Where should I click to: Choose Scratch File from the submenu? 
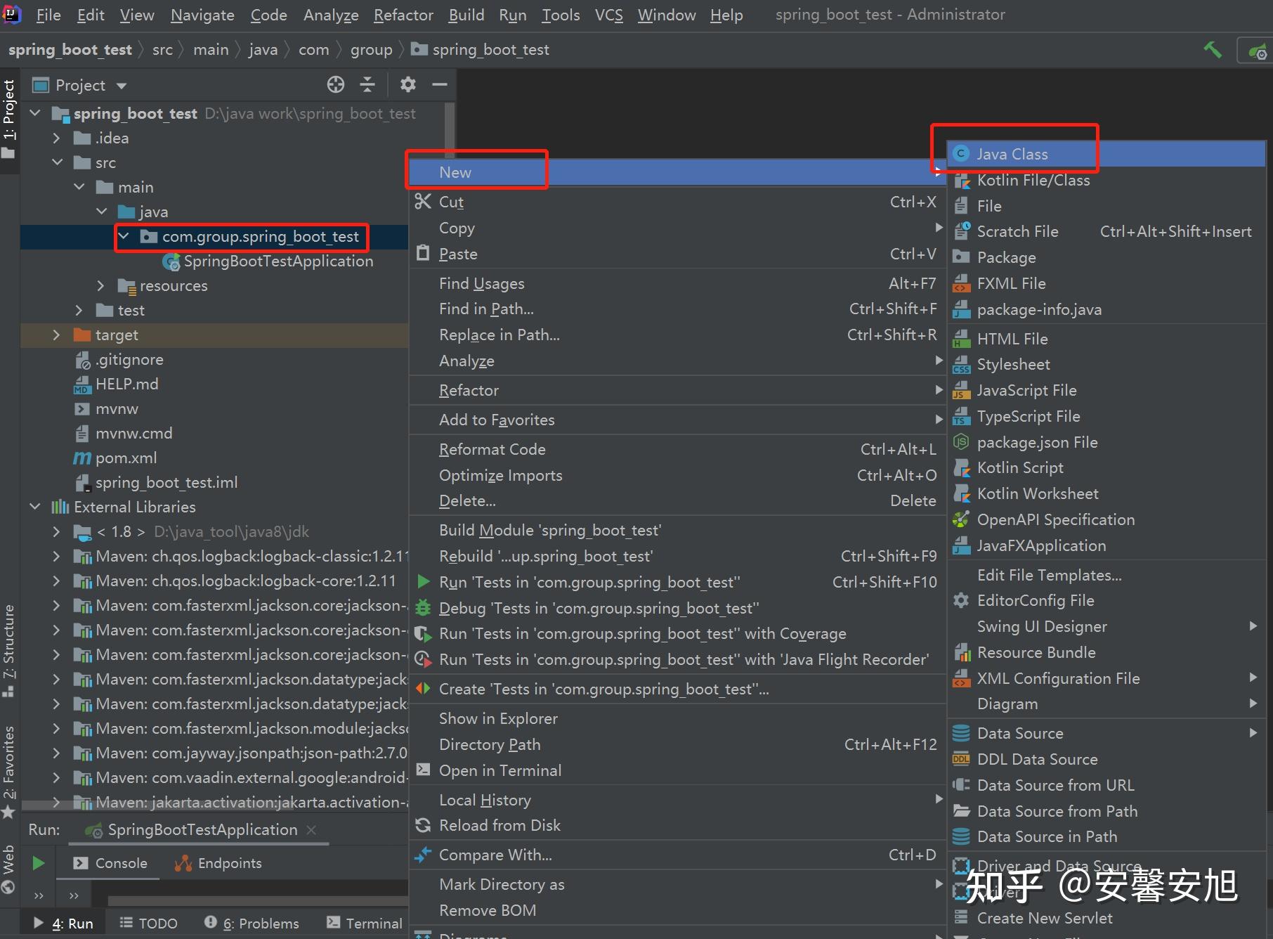click(1018, 231)
